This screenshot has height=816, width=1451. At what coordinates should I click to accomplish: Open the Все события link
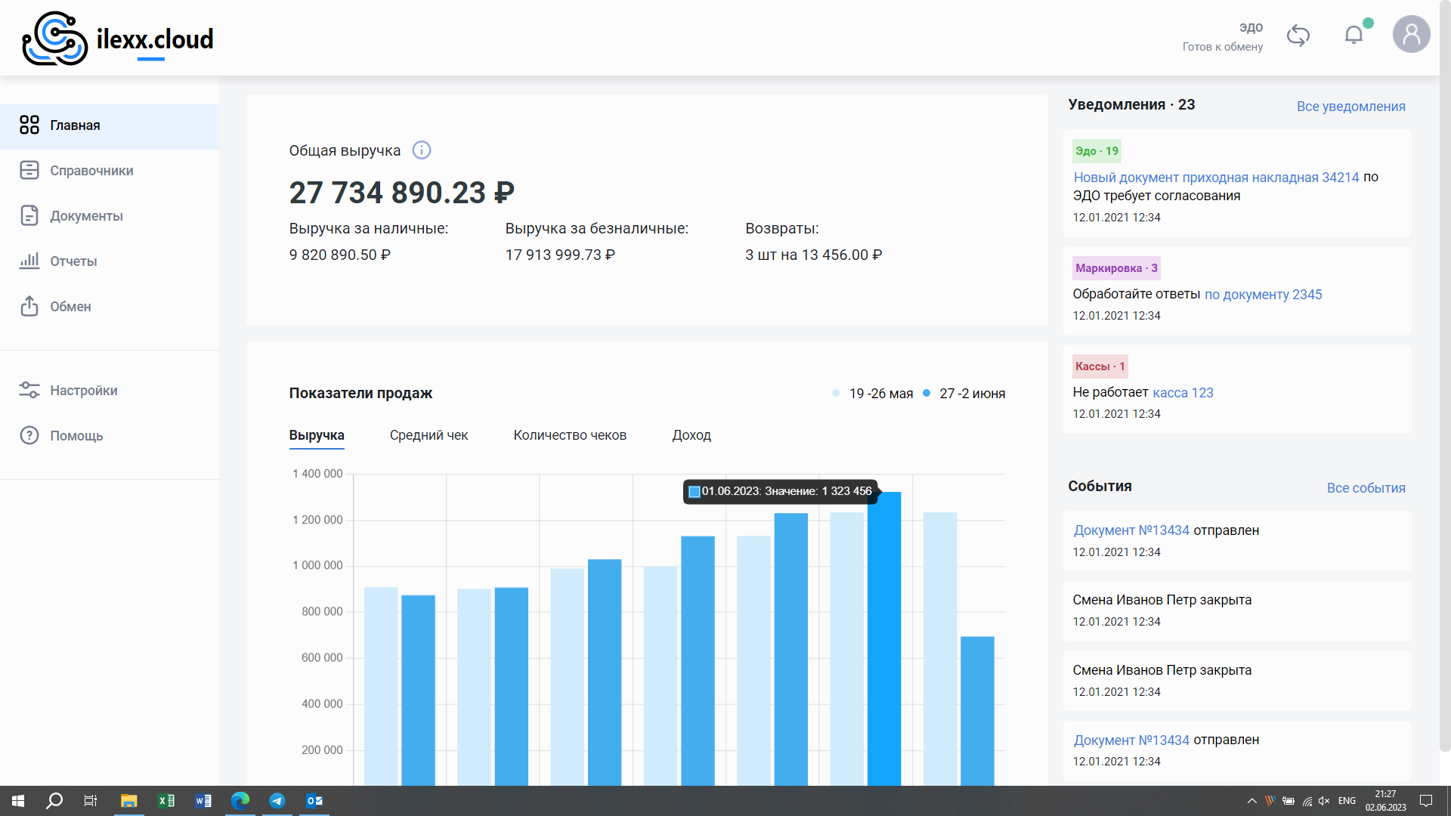click(1366, 488)
